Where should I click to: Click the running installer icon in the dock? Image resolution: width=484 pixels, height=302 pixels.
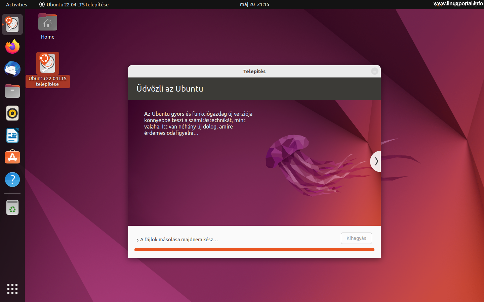click(x=12, y=24)
